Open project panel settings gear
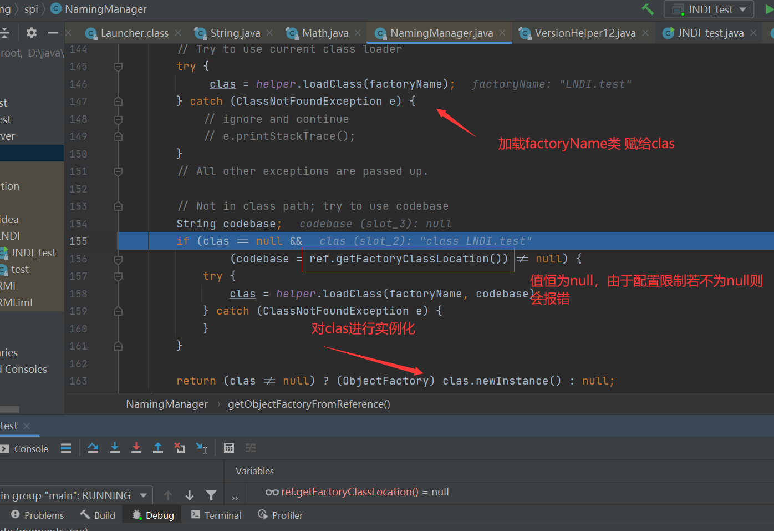 tap(32, 33)
